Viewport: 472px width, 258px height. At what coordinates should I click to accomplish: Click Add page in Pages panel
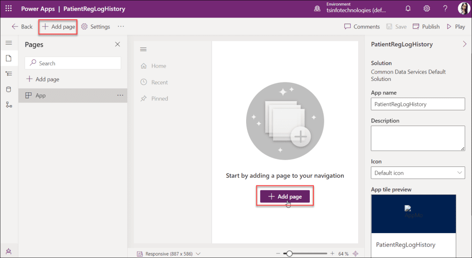[43, 79]
